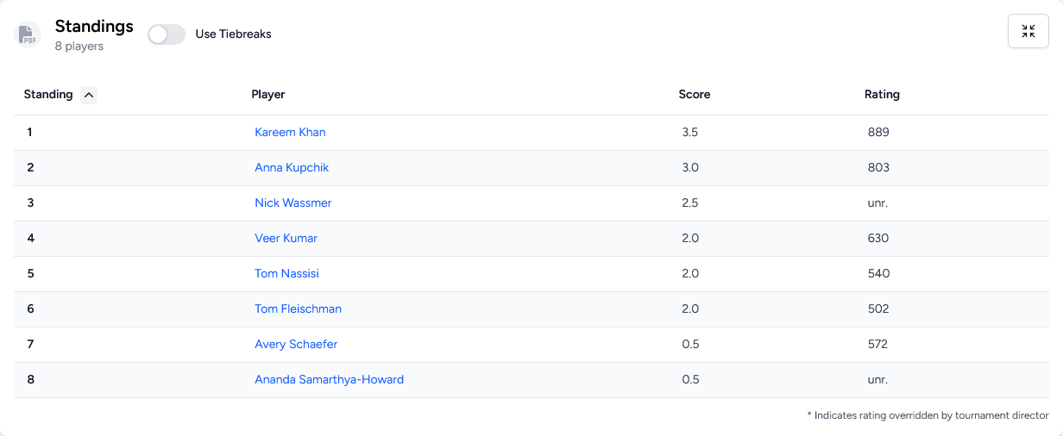
Task: Open Tom Fleischman's player page
Action: (x=299, y=308)
